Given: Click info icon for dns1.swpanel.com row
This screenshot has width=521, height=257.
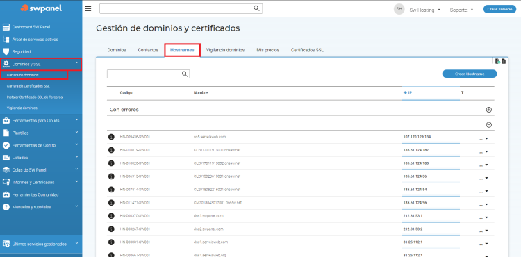Looking at the screenshot, I should coord(111,216).
